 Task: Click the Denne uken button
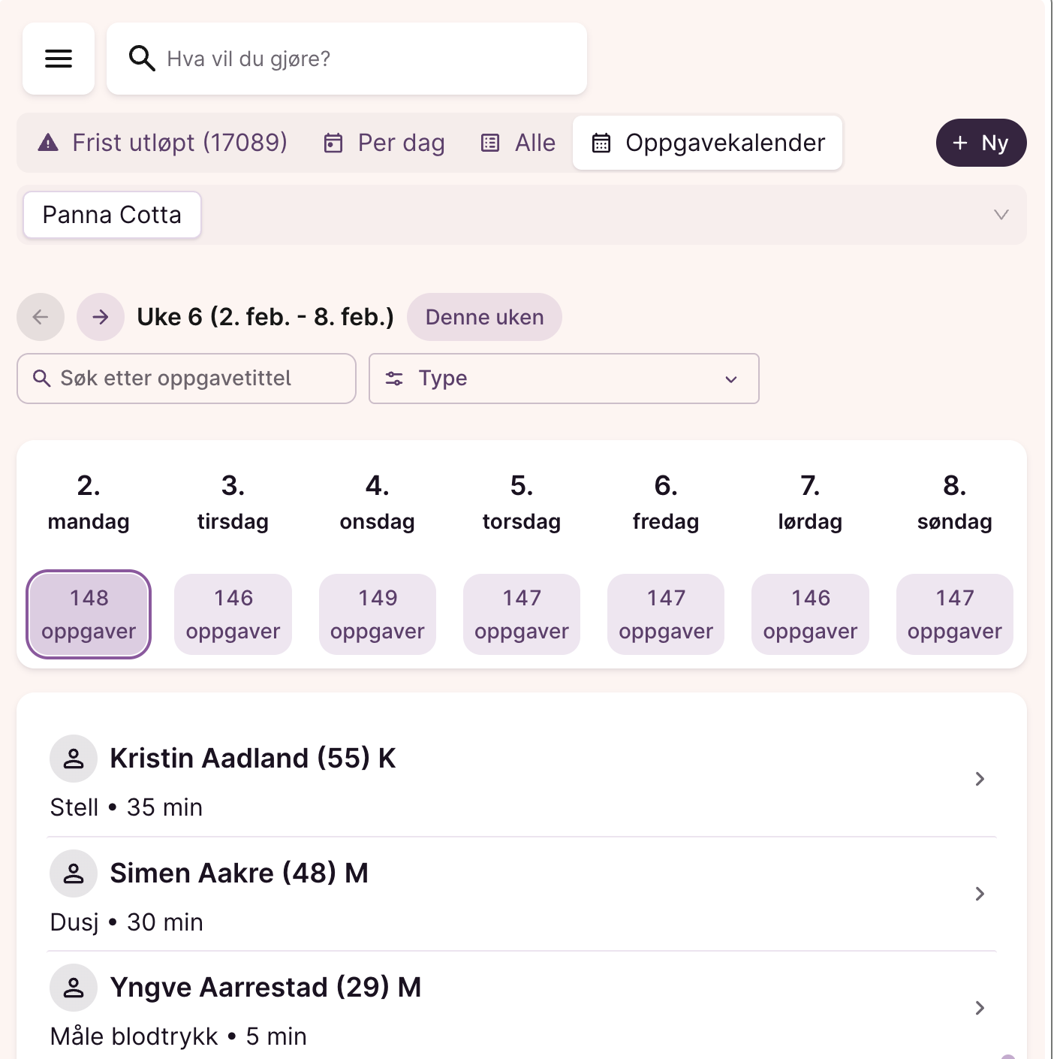click(484, 317)
